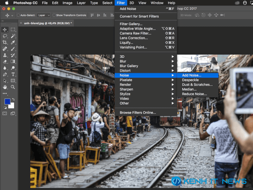
Task: Select the Magic Wand tool
Action: [13, 36]
